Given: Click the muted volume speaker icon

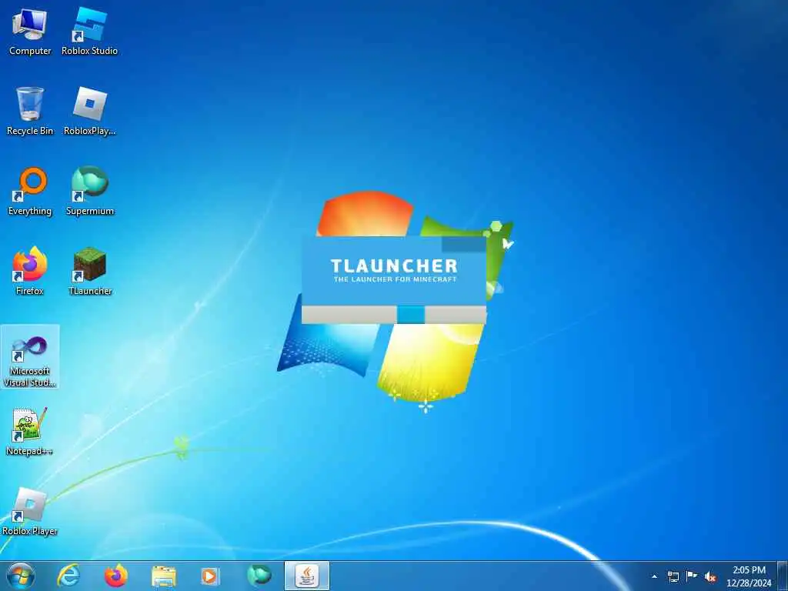Looking at the screenshot, I should [x=710, y=576].
